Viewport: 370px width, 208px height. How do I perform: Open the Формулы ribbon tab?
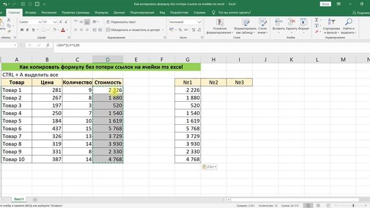102,13
